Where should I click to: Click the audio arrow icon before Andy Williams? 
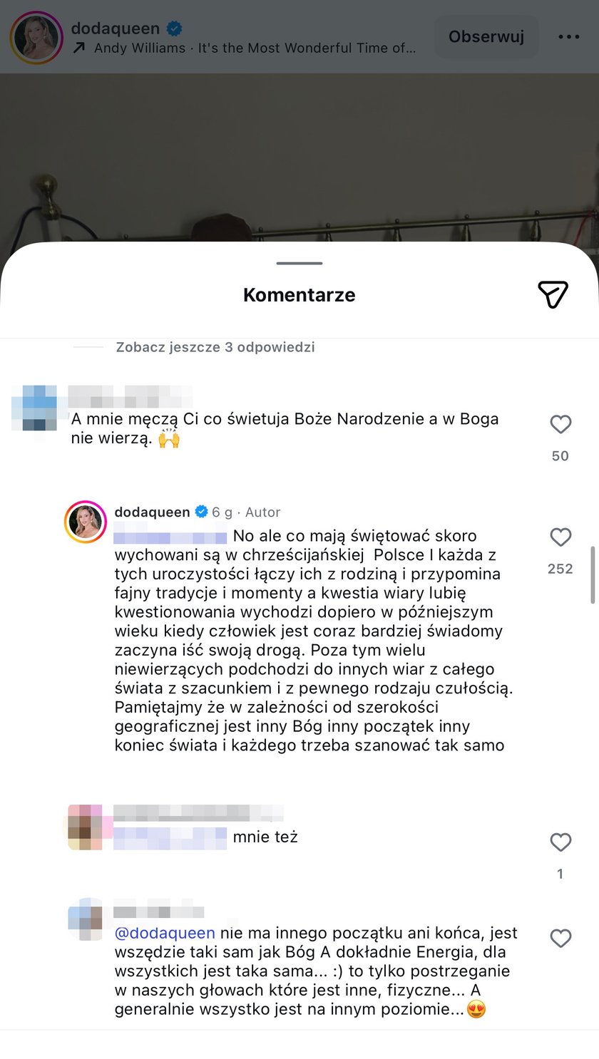click(x=79, y=48)
